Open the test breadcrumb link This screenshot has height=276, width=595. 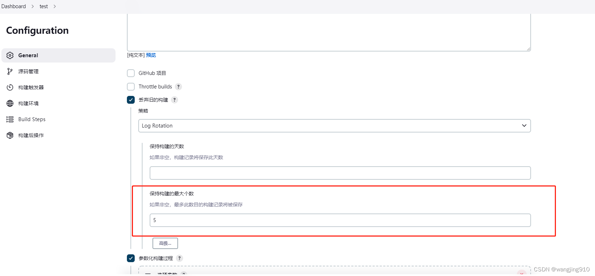pyautogui.click(x=44, y=6)
